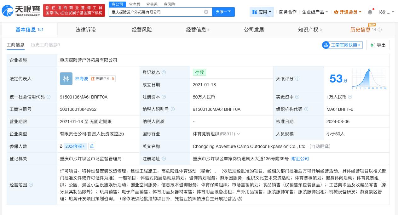Click organization code MA61BRFF-0
This screenshot has height=215, width=398.
(340, 109)
